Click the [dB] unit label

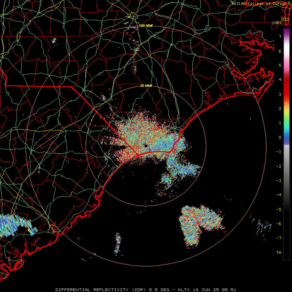277,22
